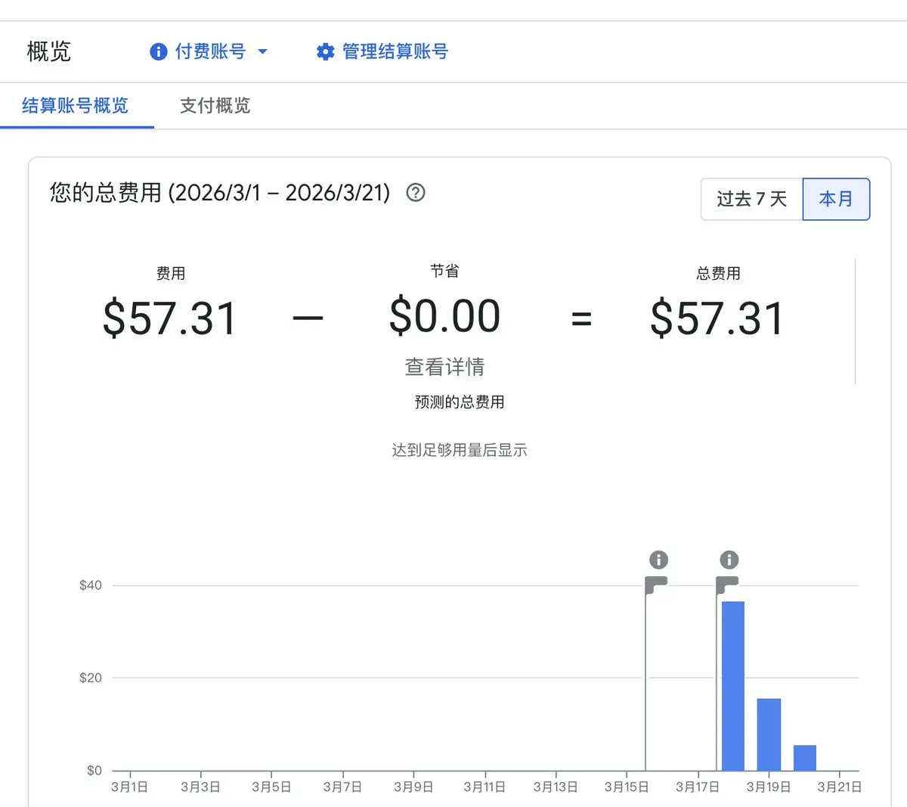The image size is (907, 807).
Task: Click the help question mark next to 您的总费用
Action: [416, 193]
